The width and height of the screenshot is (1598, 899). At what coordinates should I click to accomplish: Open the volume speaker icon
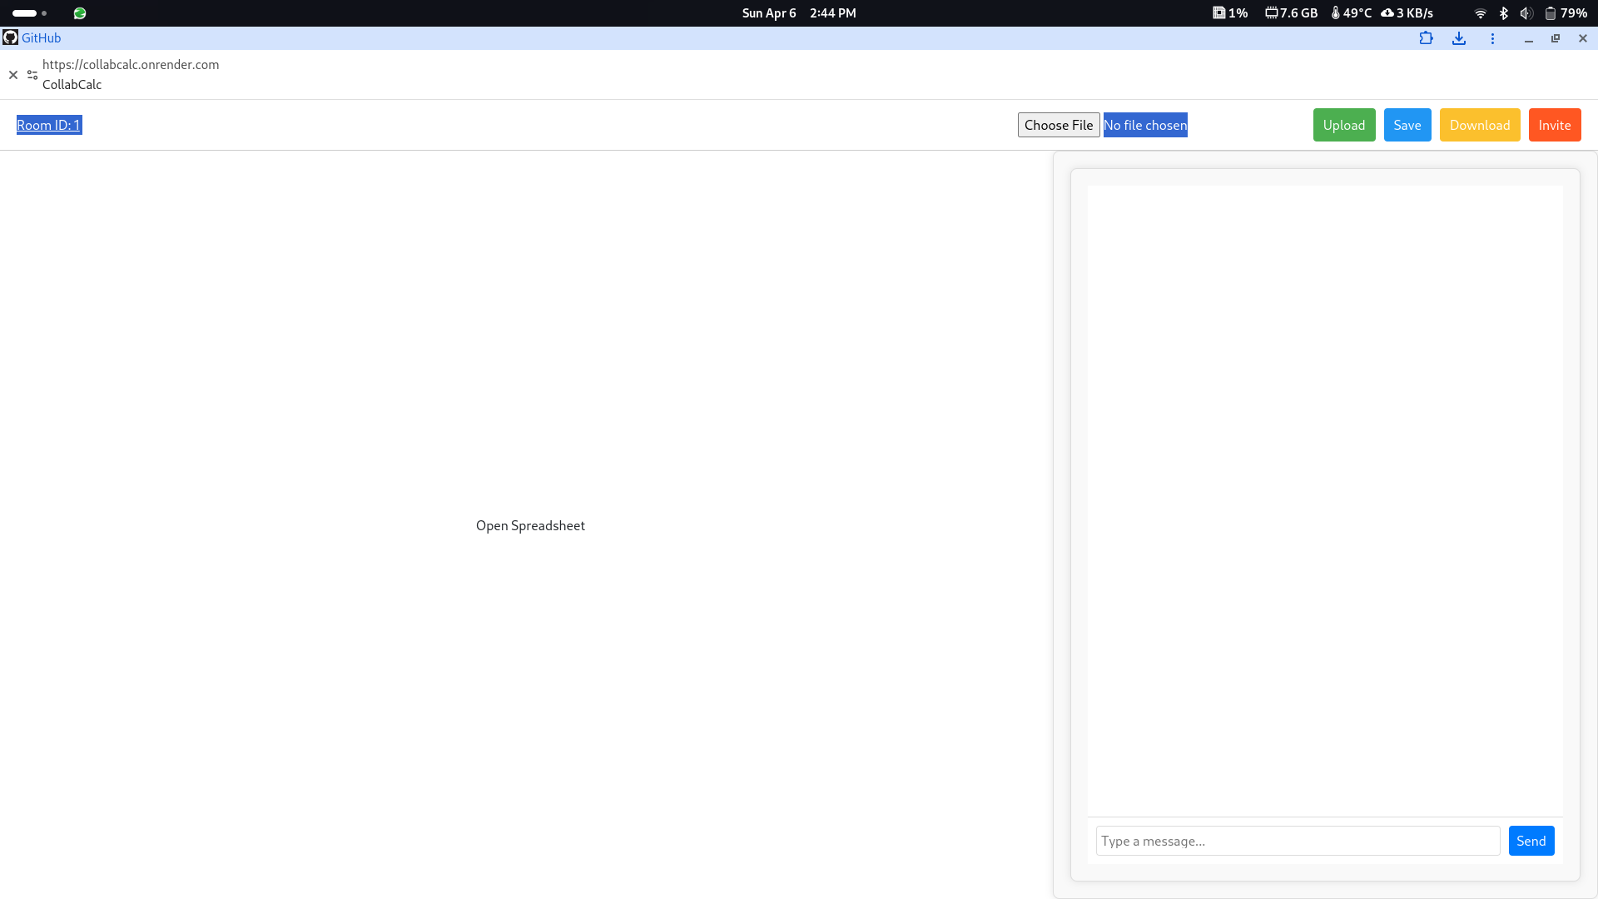click(1526, 13)
